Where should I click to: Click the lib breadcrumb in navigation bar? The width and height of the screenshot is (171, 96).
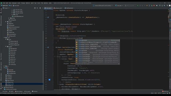pyautogui.click(x=10, y=6)
